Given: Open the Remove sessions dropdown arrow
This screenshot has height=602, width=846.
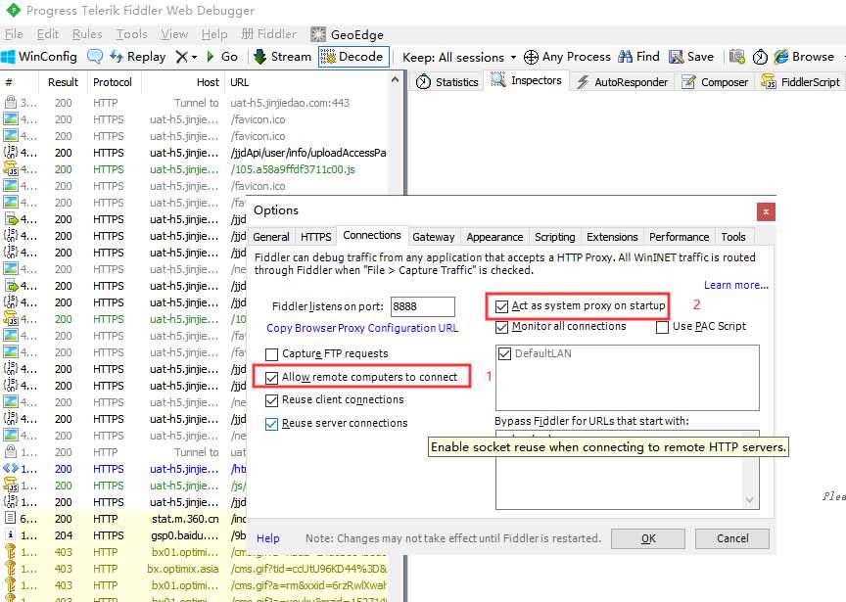Looking at the screenshot, I should [x=194, y=57].
